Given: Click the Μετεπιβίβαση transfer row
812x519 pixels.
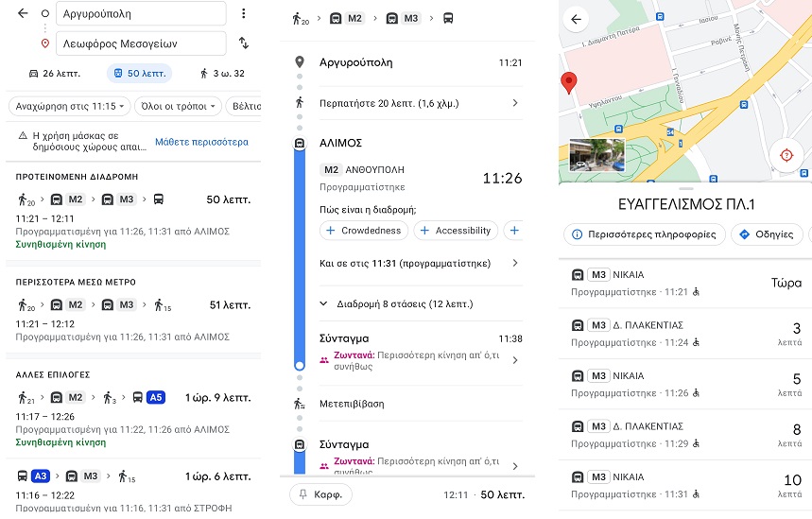Looking at the screenshot, I should 420,404.
